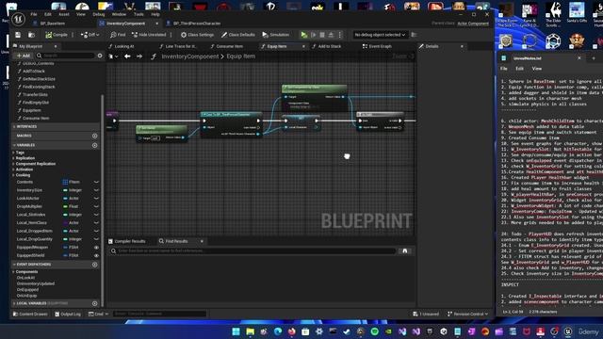This screenshot has height=339, width=603.
Task: Select GetMaxStackSize function
Action: pyautogui.click(x=39, y=79)
